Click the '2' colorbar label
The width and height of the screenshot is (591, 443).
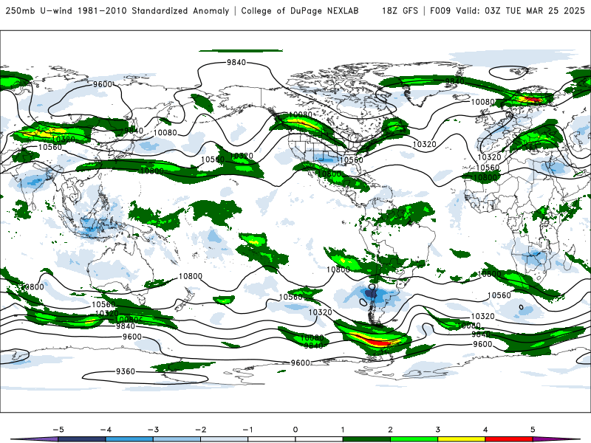point(390,430)
